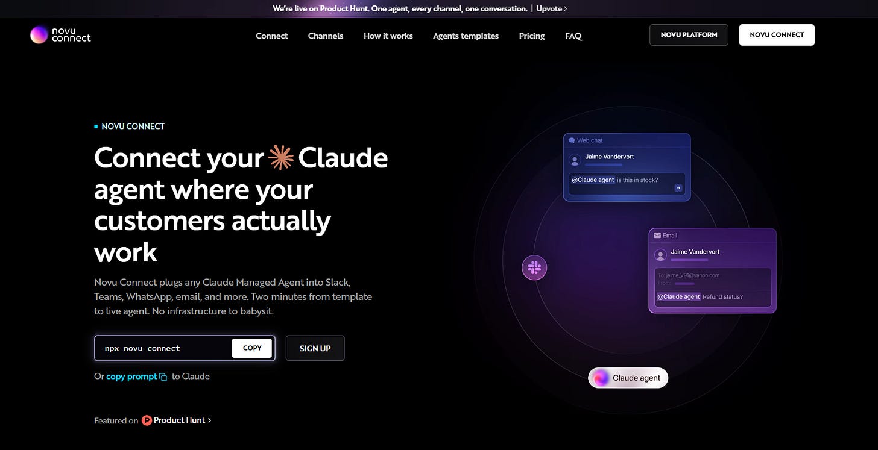The width and height of the screenshot is (878, 450).
Task: Open the FAQ nav link
Action: (573, 36)
